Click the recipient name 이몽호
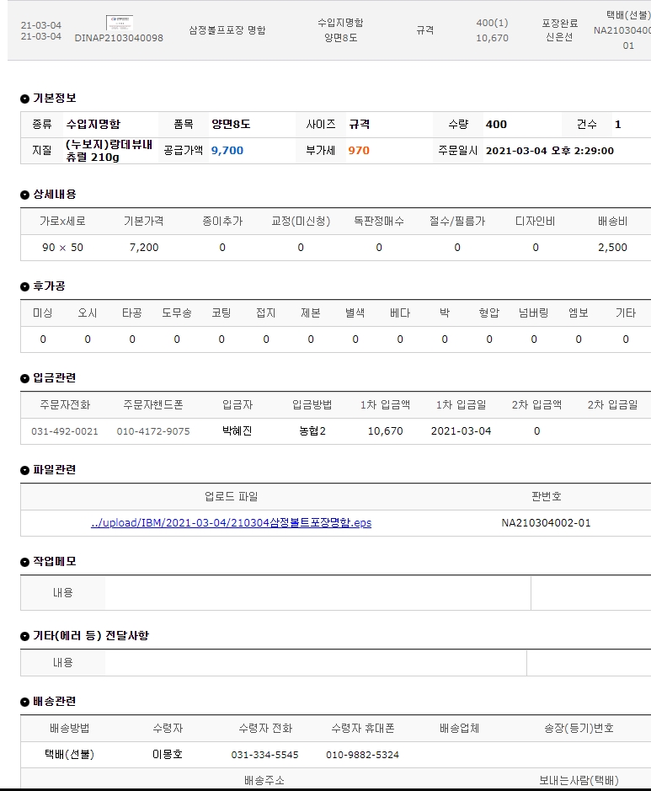The width and height of the screenshot is (651, 791). (168, 755)
